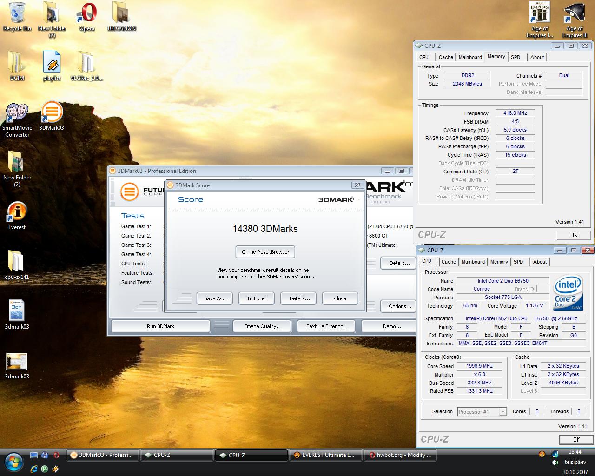Click the taskbar clock showing 18:44

click(575, 452)
